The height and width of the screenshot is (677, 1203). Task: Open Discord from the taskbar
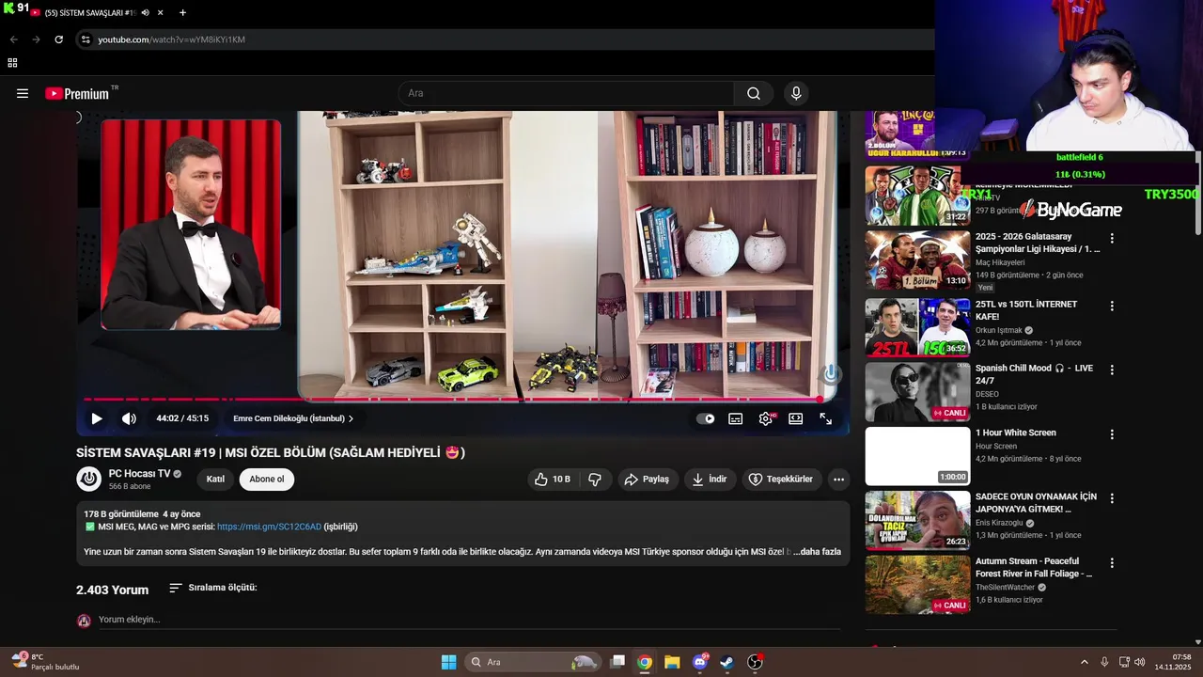[700, 662]
